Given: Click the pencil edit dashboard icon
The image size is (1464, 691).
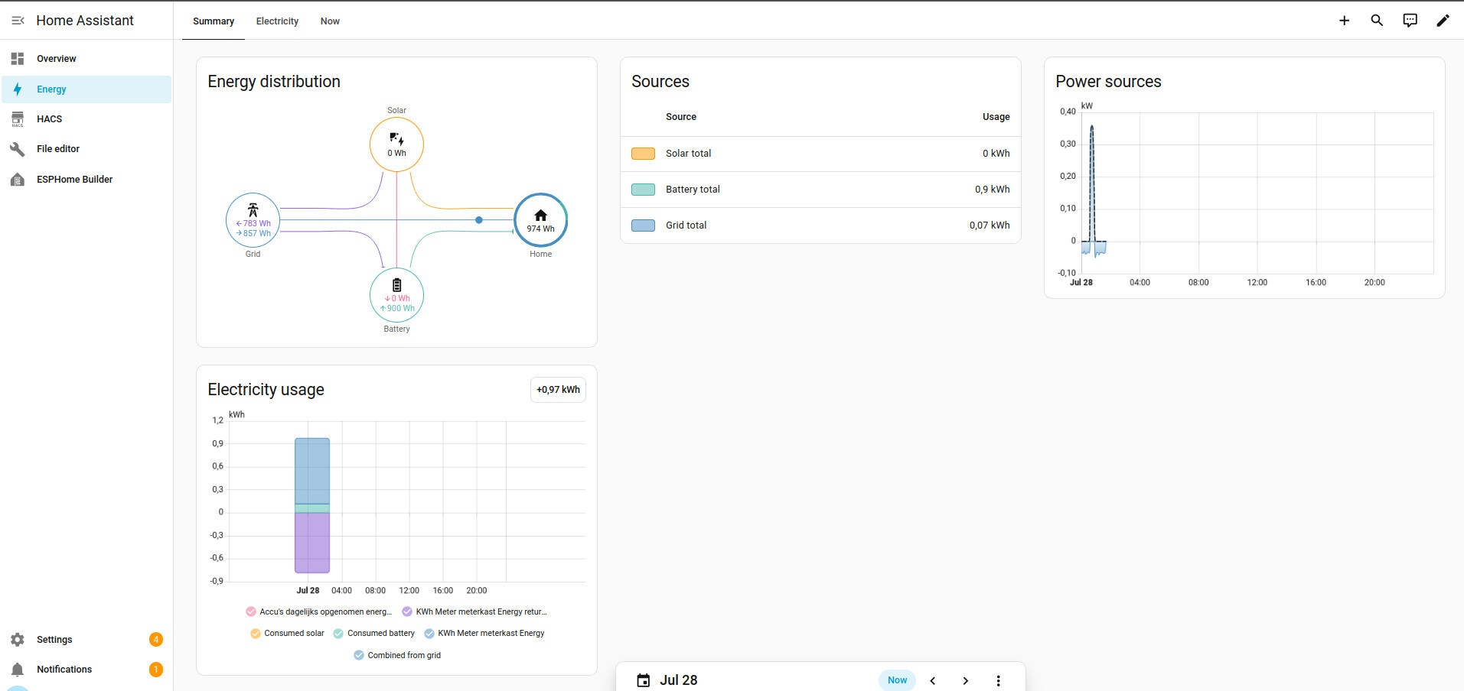Looking at the screenshot, I should point(1443,21).
